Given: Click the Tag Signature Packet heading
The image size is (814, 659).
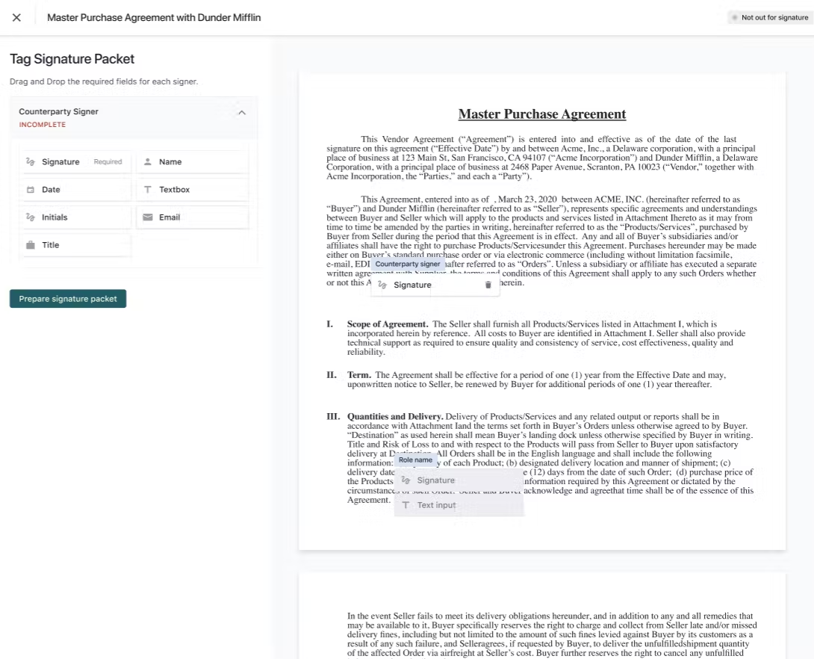Looking at the screenshot, I should point(72,59).
